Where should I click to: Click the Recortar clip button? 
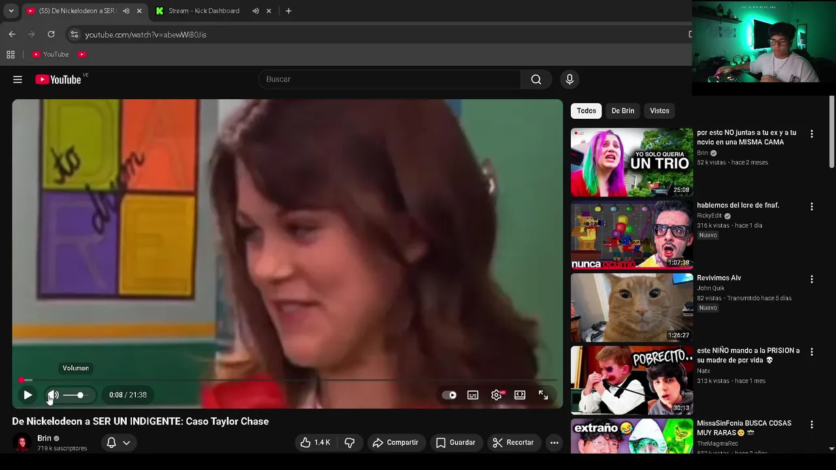pos(513,443)
